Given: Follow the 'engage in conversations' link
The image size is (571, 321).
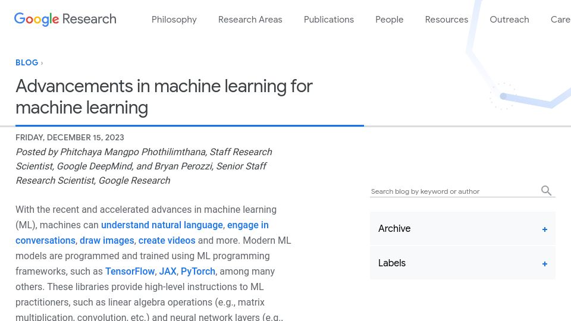Looking at the screenshot, I should pyautogui.click(x=248, y=225).
